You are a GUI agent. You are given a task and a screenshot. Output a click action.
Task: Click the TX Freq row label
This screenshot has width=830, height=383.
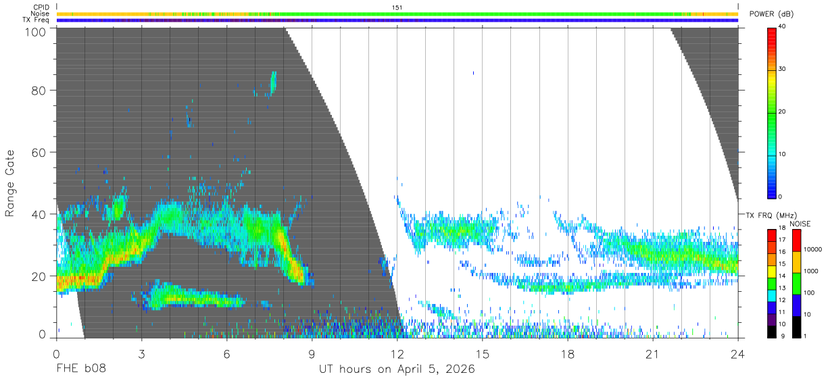(36, 20)
